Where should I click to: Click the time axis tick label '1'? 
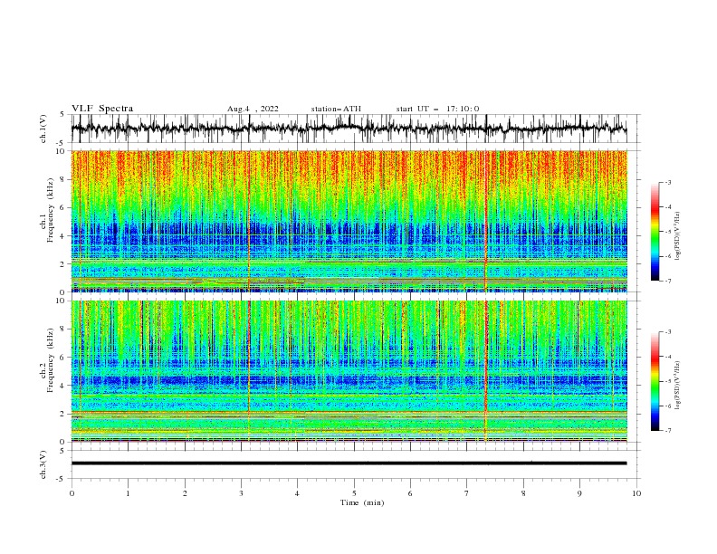pyautogui.click(x=128, y=493)
